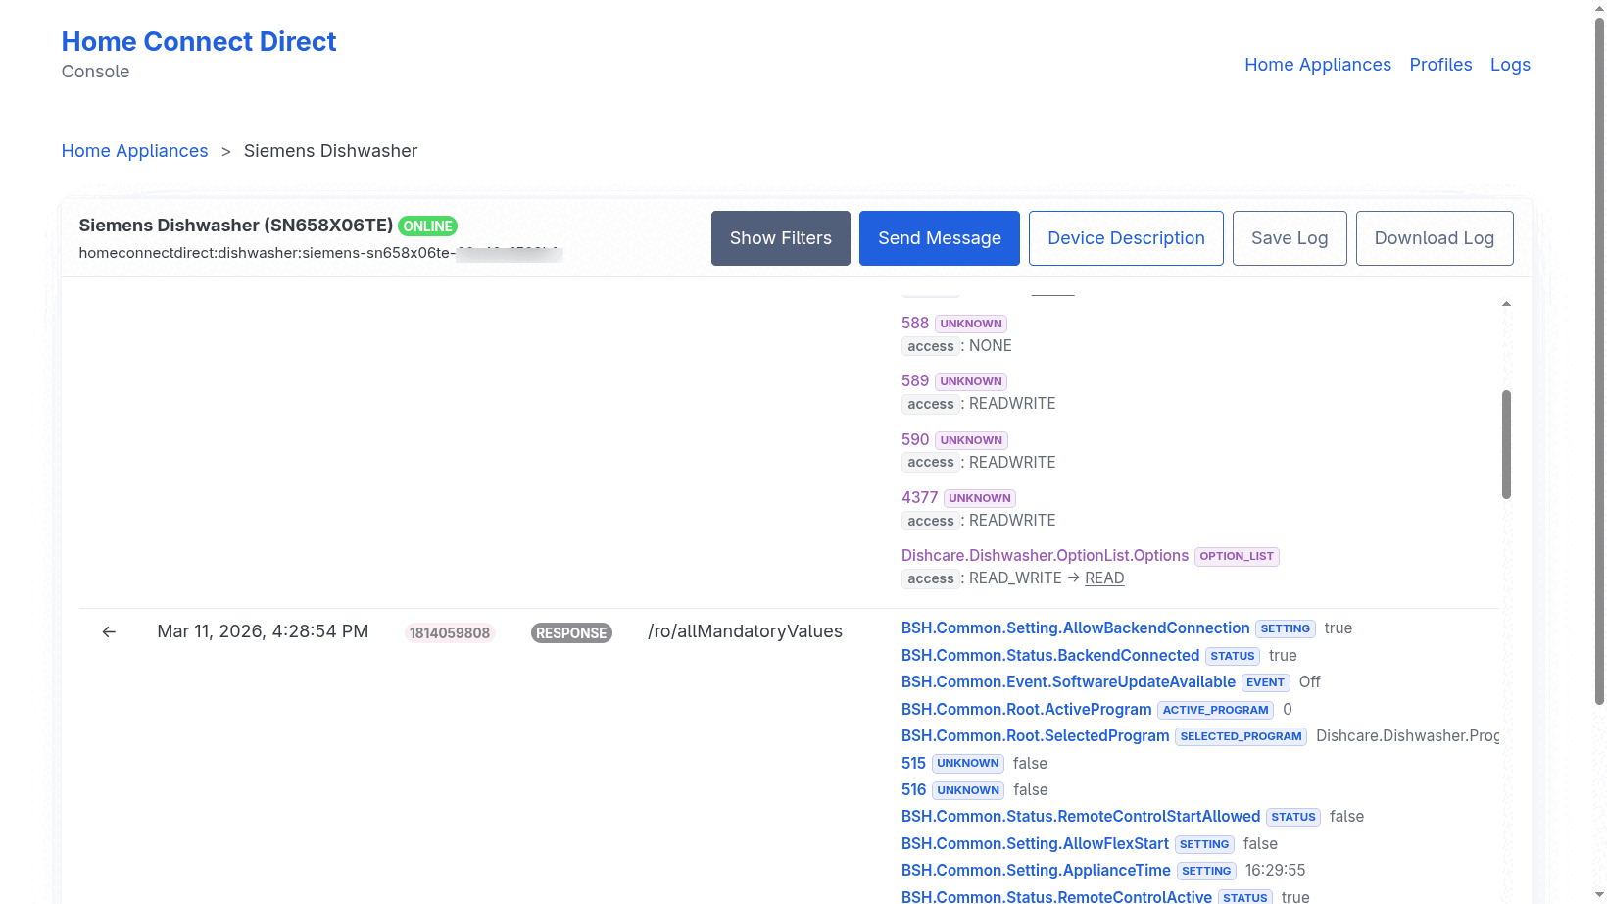Click the SELECTED_PROGRAM tag
This screenshot has width=1607, height=904.
[1241, 736]
